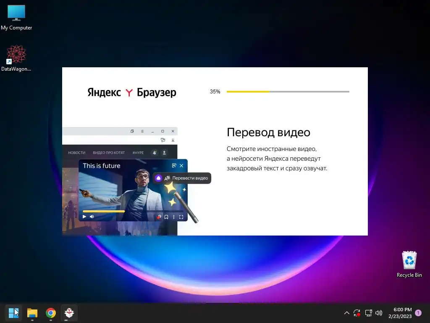Viewport: 430px width, 323px height.
Task: Click the НОВОСТИ tab in illustration
Action: coord(77,153)
